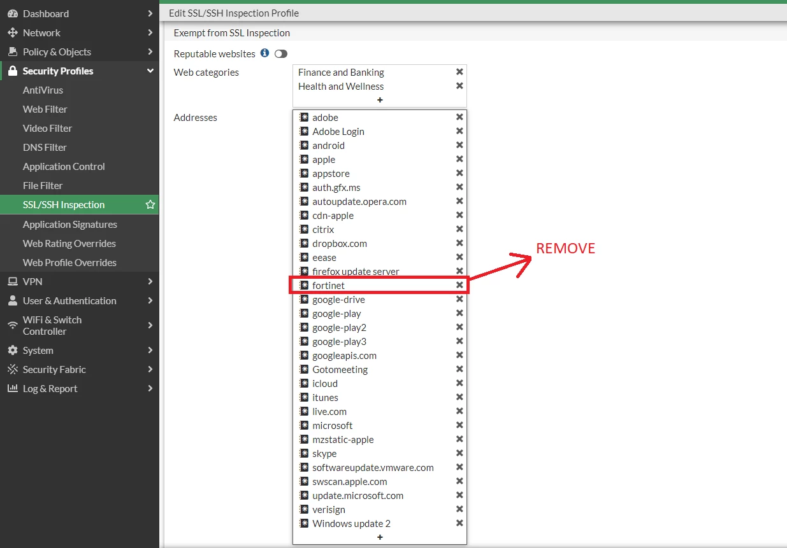The width and height of the screenshot is (787, 548).
Task: Expand the Log & Report chevron
Action: click(150, 388)
